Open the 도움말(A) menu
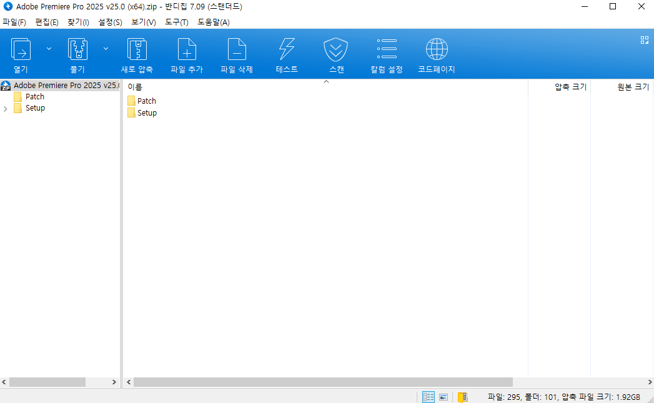The width and height of the screenshot is (654, 403). [x=214, y=22]
